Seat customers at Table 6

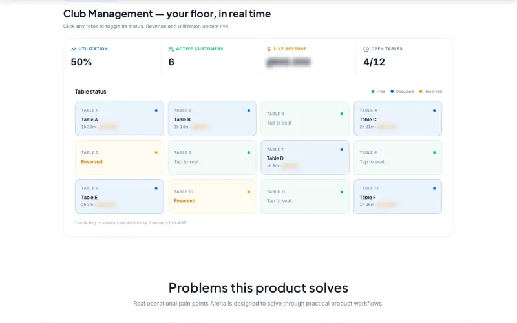pyautogui.click(x=212, y=158)
